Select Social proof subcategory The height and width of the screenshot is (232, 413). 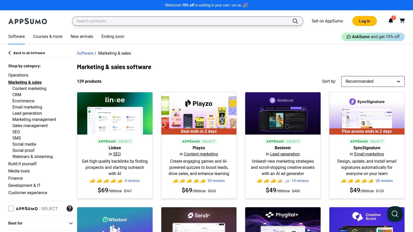tap(23, 150)
